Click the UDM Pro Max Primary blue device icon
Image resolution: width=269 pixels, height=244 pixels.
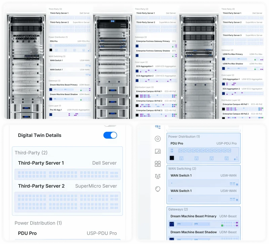(224, 59)
